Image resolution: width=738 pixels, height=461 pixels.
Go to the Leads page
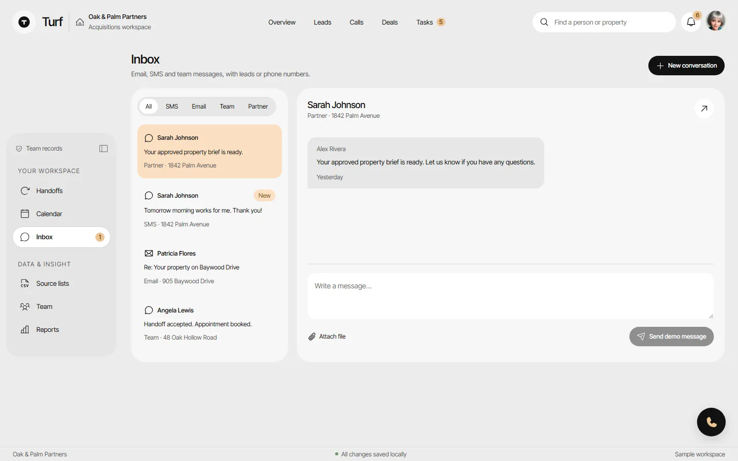tap(322, 22)
